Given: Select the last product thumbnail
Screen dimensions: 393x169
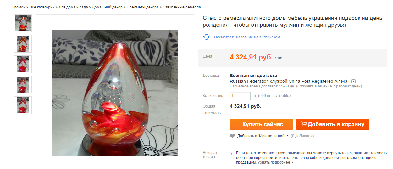Looking at the screenshot, I should point(23,105).
